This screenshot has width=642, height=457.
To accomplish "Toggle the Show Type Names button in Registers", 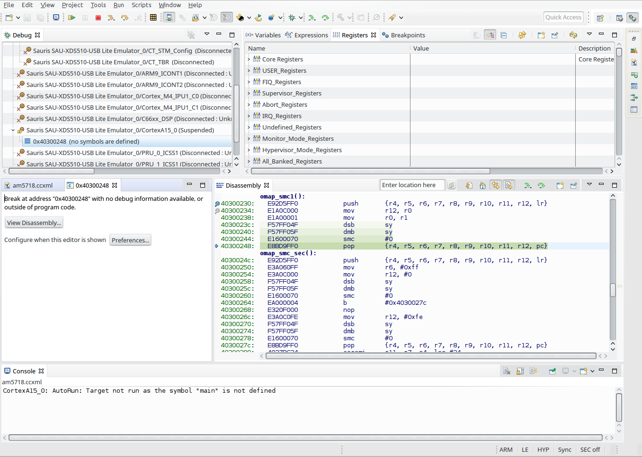I will (477, 35).
